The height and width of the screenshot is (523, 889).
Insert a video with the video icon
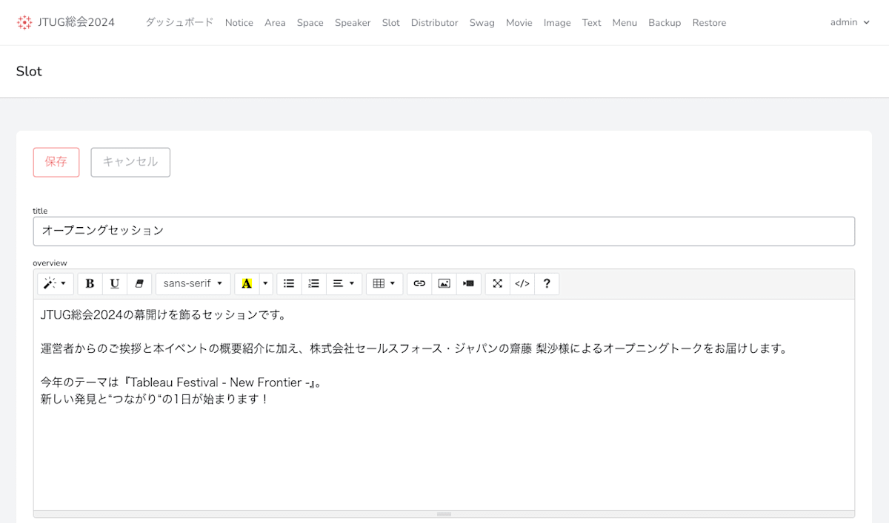(468, 283)
